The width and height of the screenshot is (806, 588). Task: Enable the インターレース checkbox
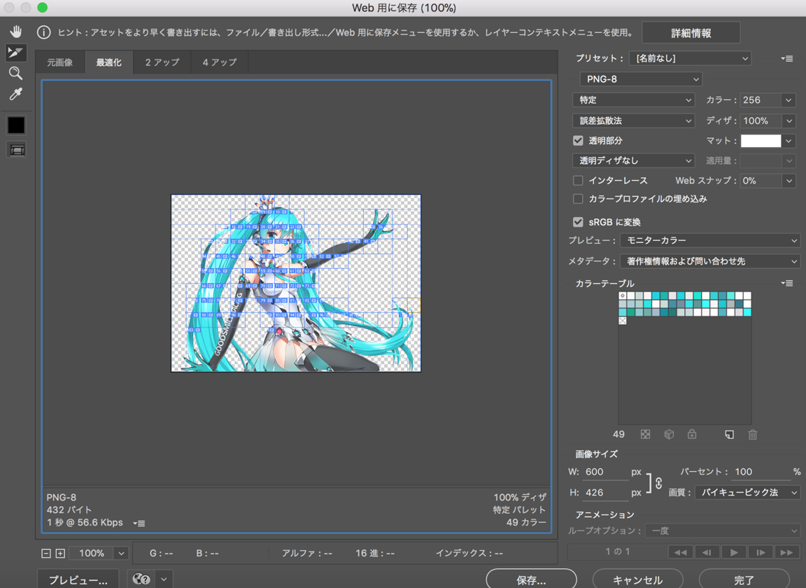pyautogui.click(x=579, y=181)
